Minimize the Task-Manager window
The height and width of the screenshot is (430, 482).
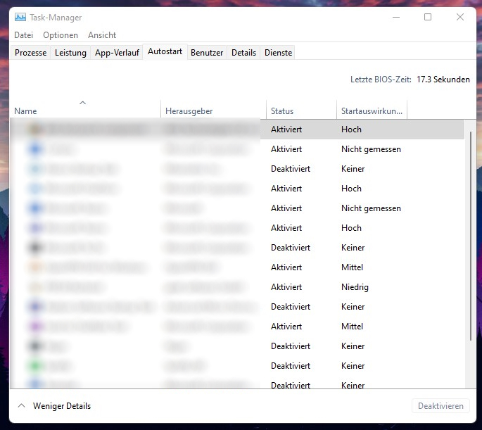[395, 18]
